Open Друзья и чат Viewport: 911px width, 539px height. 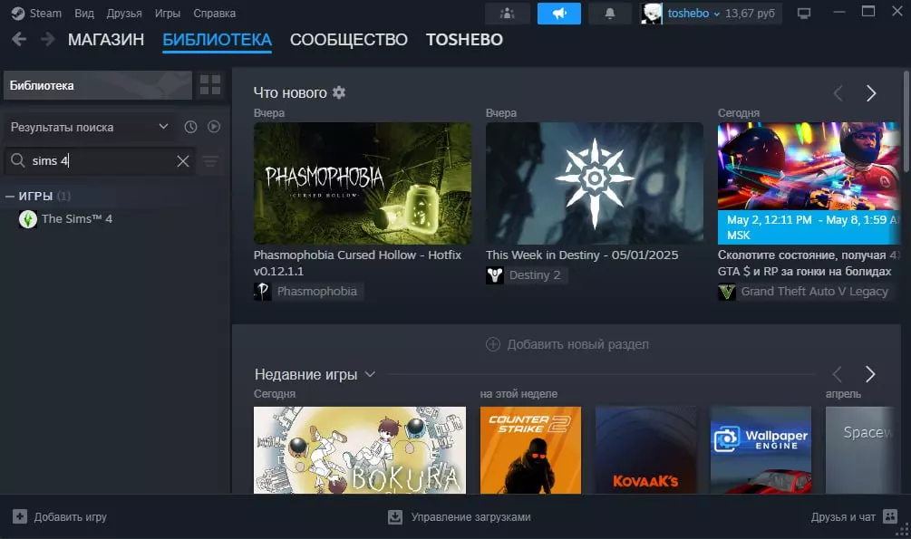(x=843, y=517)
